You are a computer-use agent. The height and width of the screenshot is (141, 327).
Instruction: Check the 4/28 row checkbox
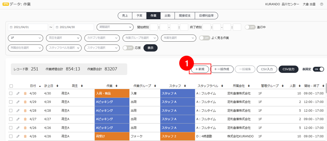[11, 111]
